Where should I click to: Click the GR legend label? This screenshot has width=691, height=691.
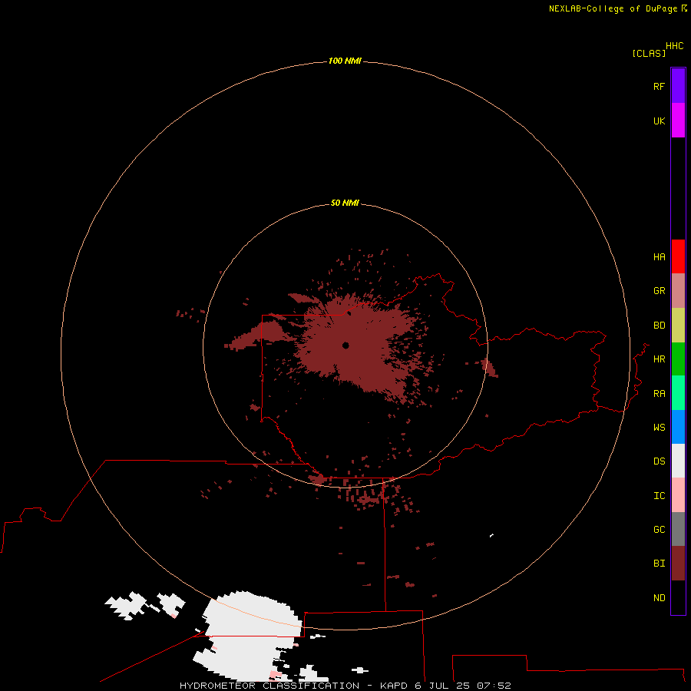660,291
